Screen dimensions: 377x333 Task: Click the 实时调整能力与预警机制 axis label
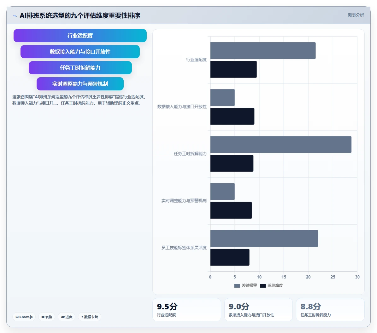pyautogui.click(x=184, y=201)
